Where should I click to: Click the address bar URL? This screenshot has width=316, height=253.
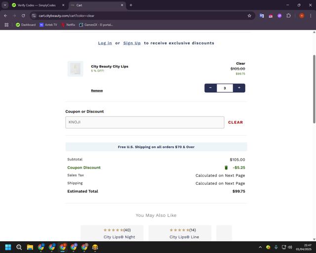67,16
